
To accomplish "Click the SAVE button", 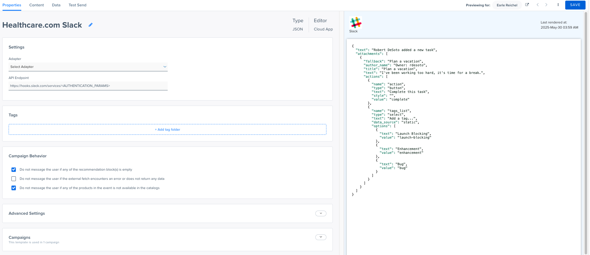I will pyautogui.click(x=575, y=5).
